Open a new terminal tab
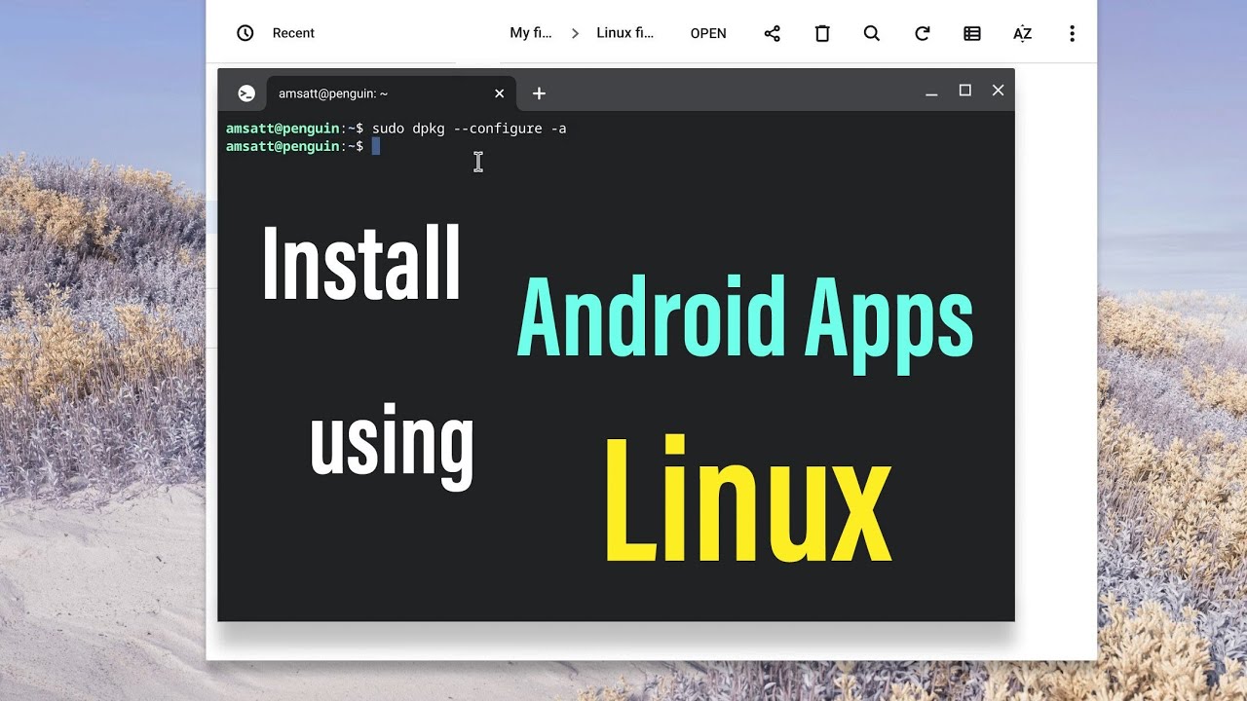The height and width of the screenshot is (701, 1247). [x=539, y=93]
